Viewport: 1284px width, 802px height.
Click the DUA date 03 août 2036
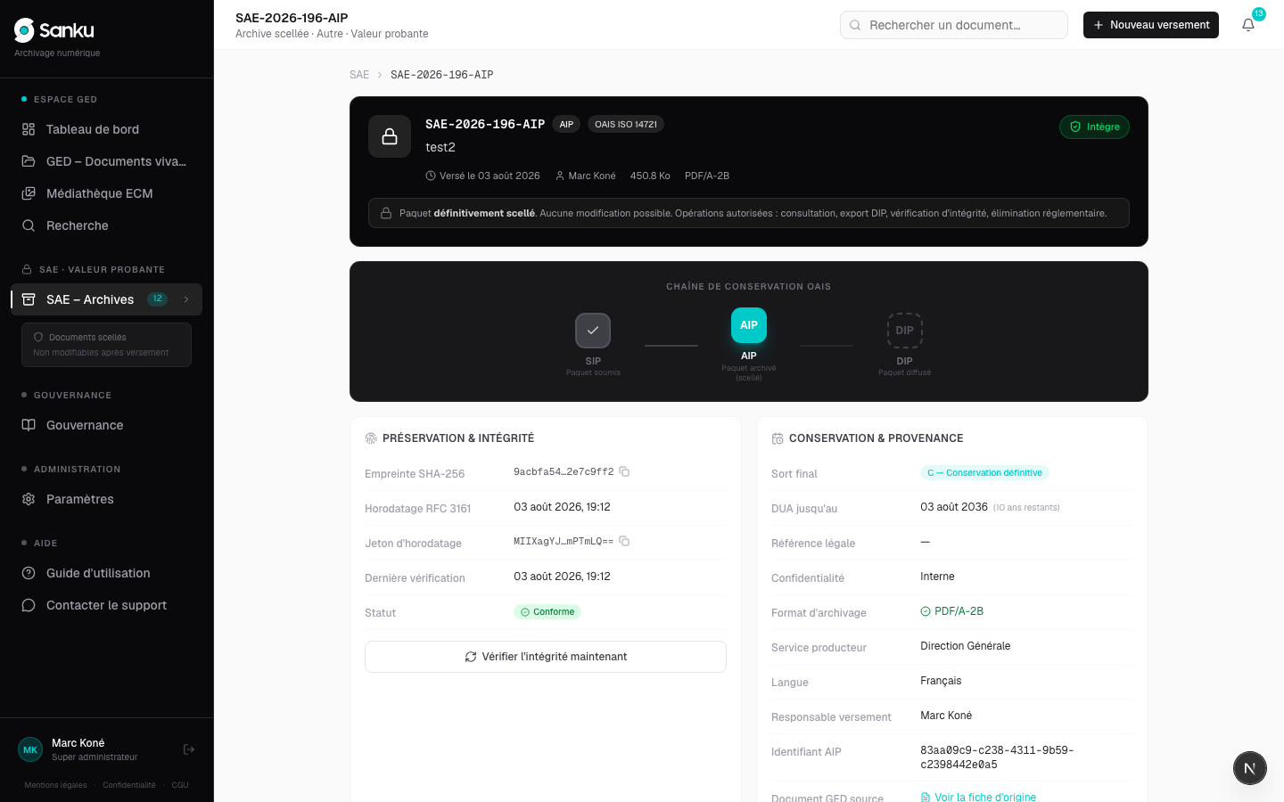pyautogui.click(x=954, y=507)
